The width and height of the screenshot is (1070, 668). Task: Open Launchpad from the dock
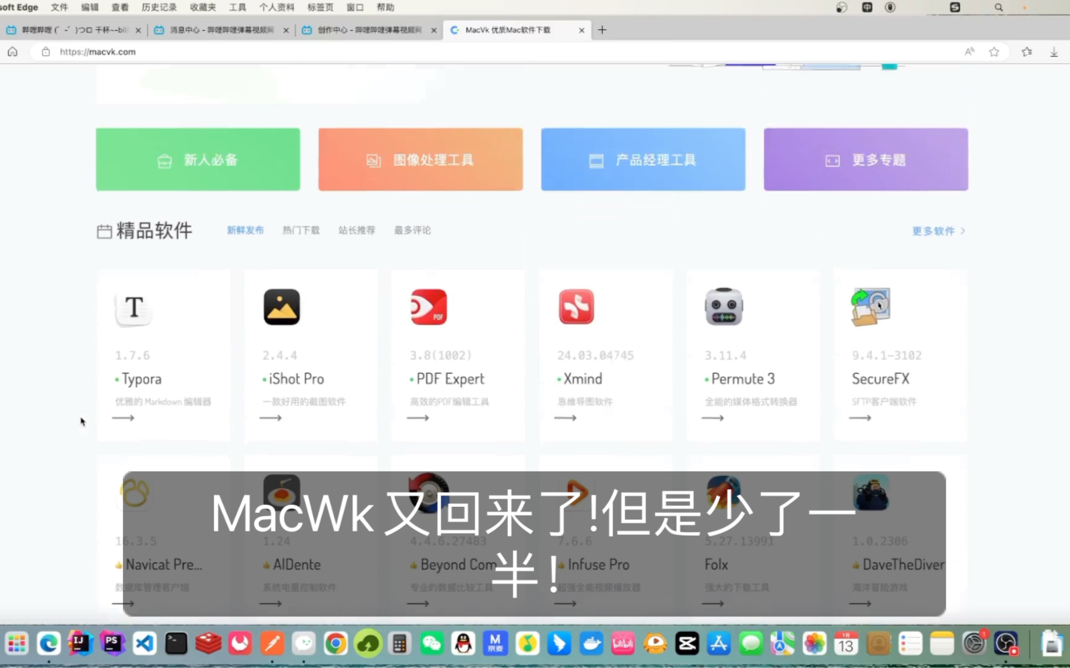[x=16, y=644]
